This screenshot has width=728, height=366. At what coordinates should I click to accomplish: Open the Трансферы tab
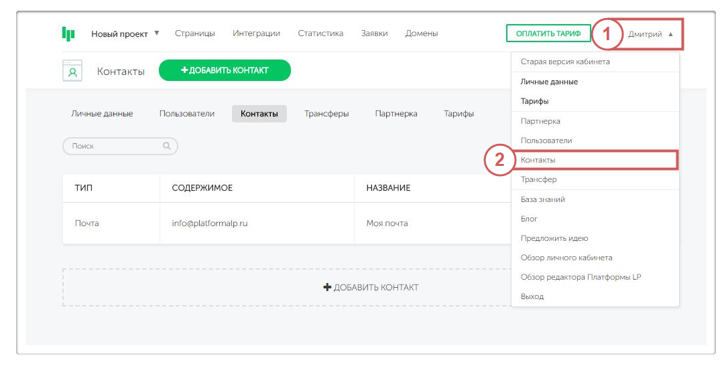coord(326,114)
